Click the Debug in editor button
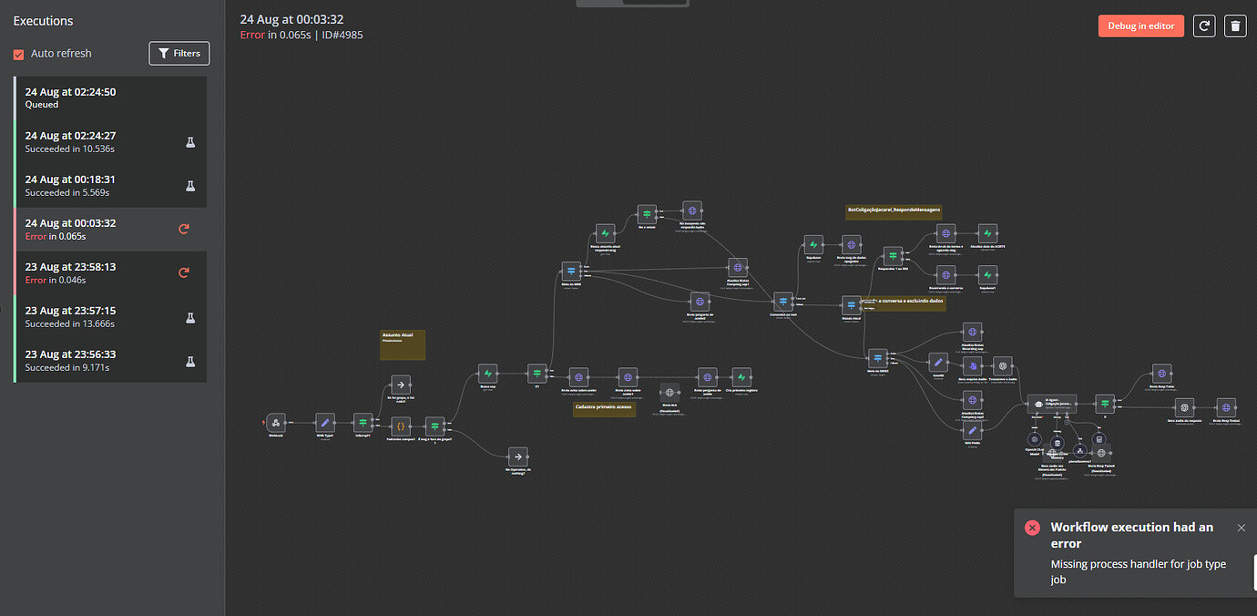 [x=1140, y=26]
